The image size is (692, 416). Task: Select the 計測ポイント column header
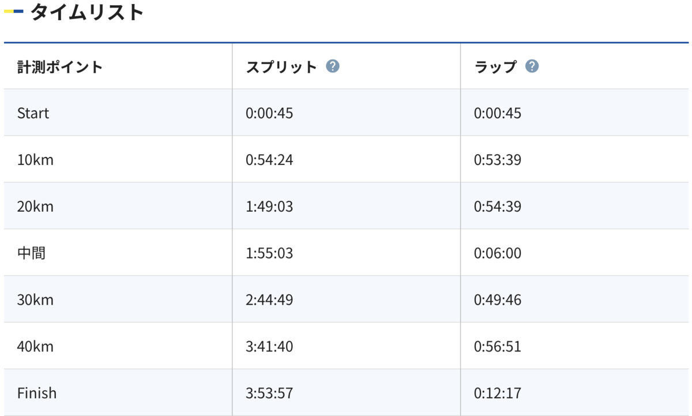tap(60, 67)
